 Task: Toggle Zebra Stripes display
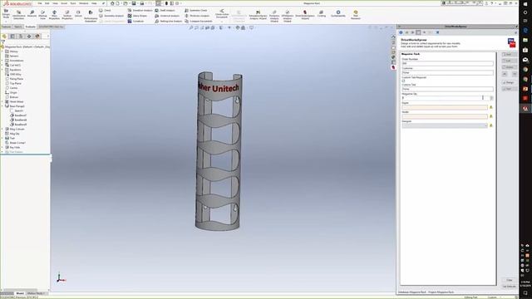click(x=137, y=16)
